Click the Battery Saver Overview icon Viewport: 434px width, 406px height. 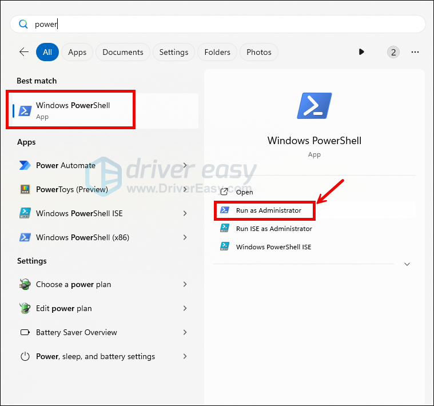pos(25,332)
